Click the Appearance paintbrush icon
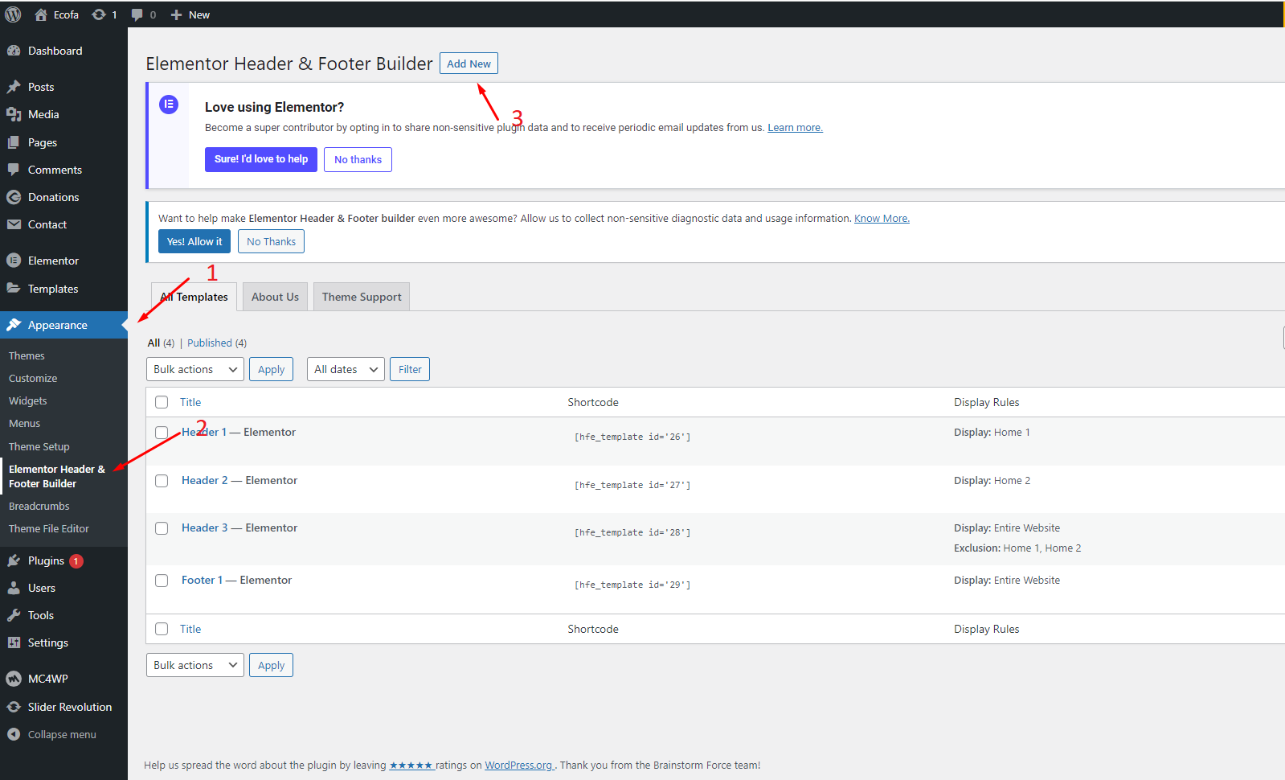This screenshot has width=1285, height=780. (14, 325)
